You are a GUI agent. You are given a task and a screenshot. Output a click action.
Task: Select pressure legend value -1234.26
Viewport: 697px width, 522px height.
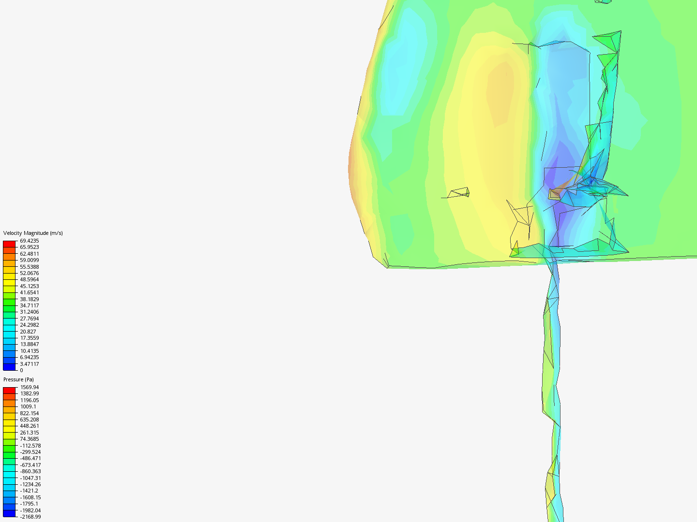(30, 484)
